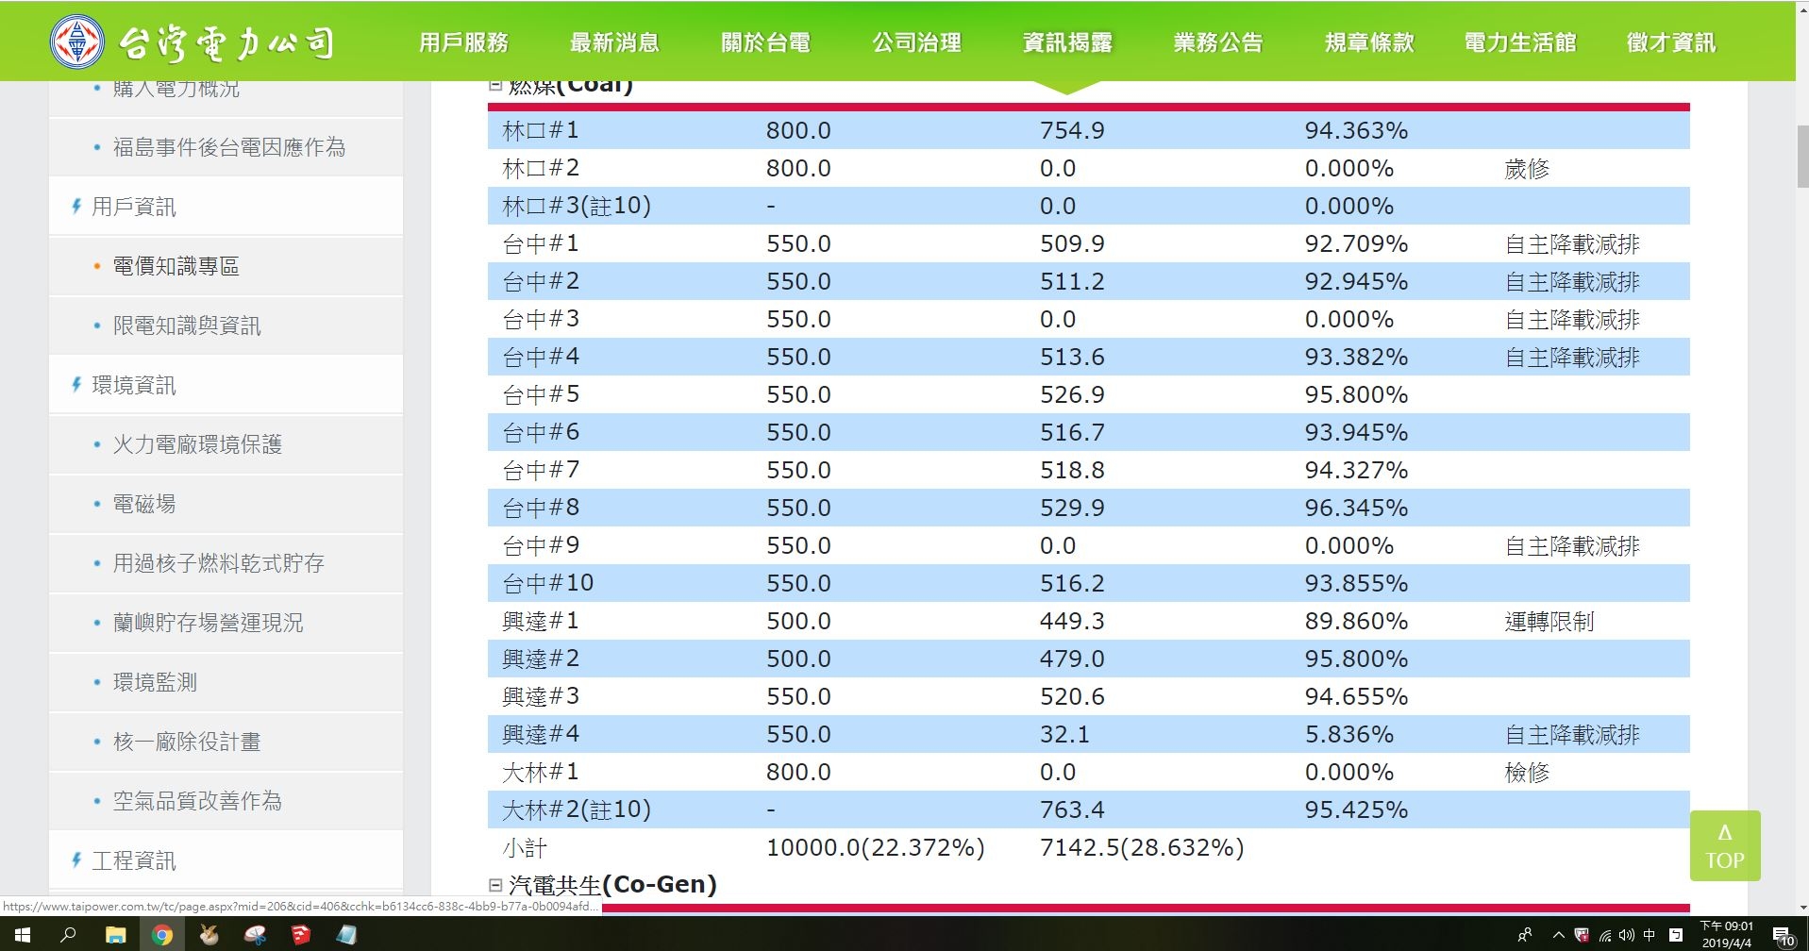Select the 環境資訊 sidebar section
The width and height of the screenshot is (1809, 951).
click(133, 385)
